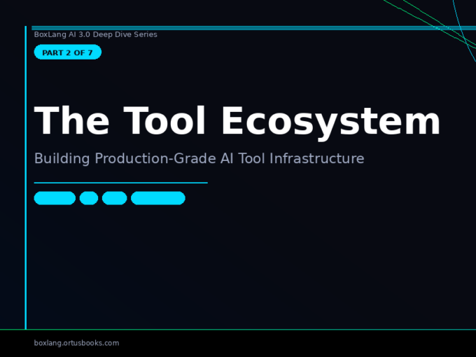Click the PART 2 OF 7 badge
This screenshot has height=357, width=476.
tap(67, 52)
